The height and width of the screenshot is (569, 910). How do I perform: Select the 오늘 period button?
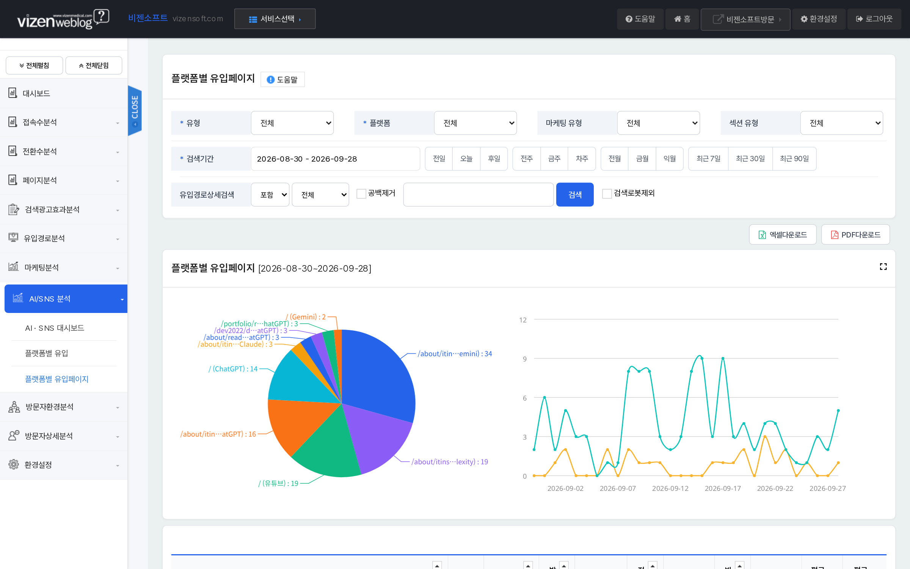(466, 159)
